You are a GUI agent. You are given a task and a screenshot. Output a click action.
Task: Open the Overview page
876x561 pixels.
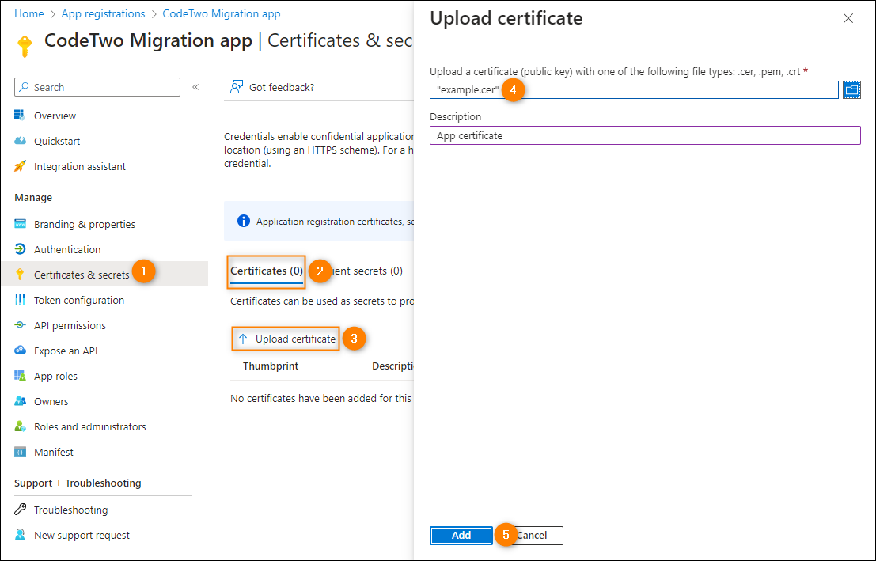[x=55, y=116]
